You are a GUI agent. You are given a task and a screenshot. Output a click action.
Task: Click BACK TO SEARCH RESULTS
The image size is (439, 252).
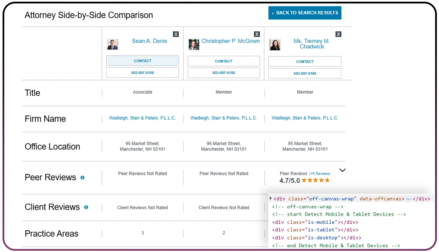pyautogui.click(x=305, y=13)
